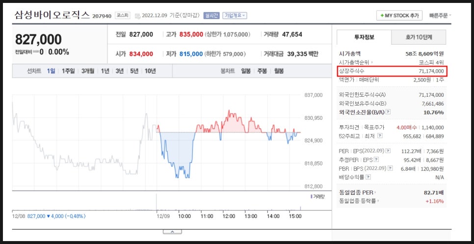Click the 하한가 579,000 text

click(225, 54)
